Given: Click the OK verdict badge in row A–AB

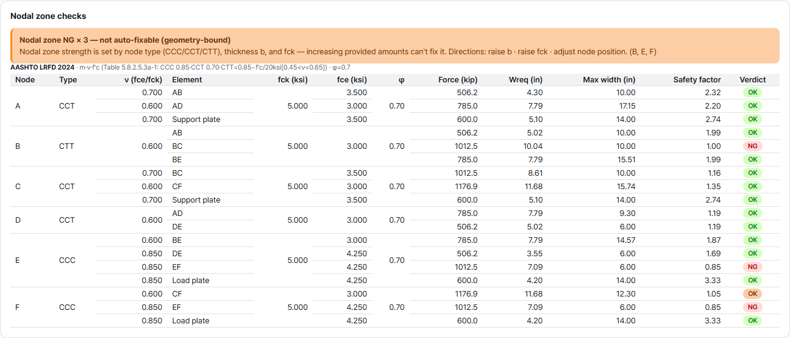Looking at the screenshot, I should pyautogui.click(x=752, y=93).
